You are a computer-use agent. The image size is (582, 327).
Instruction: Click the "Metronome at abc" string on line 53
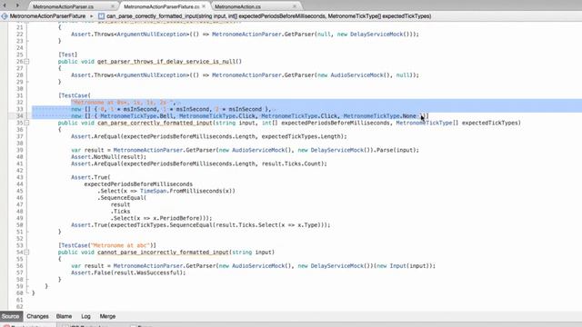120,245
